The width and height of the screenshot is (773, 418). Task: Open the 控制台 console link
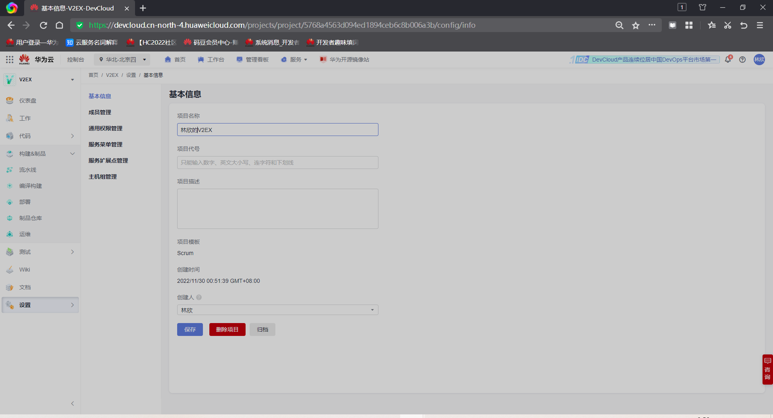coord(76,60)
